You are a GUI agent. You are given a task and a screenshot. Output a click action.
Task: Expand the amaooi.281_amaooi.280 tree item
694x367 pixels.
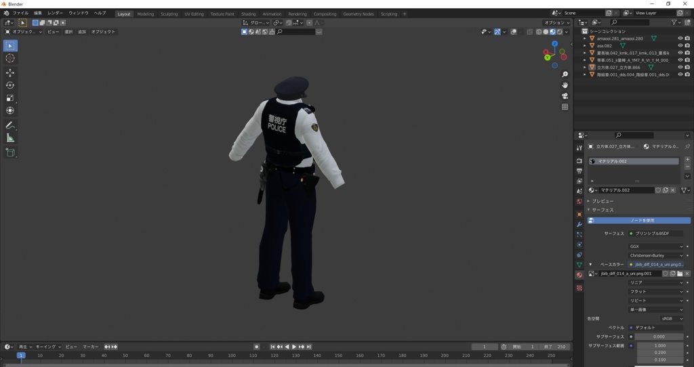pyautogui.click(x=585, y=39)
